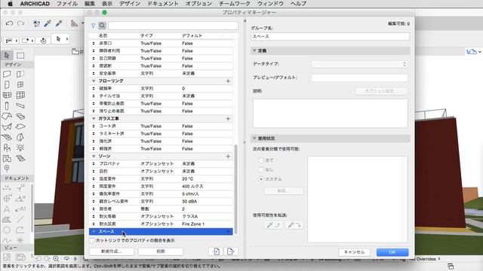Click the グループ名 text field
The width and height of the screenshot is (483, 271).
[331, 36]
